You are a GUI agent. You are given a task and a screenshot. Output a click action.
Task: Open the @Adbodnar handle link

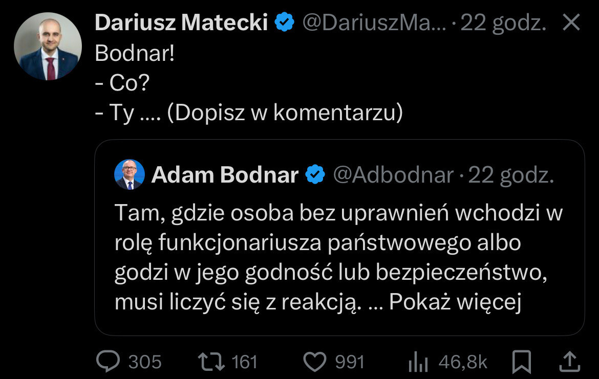[x=393, y=175]
